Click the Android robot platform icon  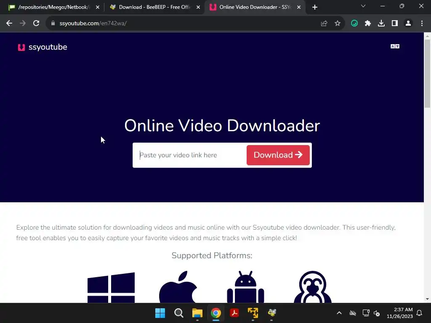pos(246,287)
